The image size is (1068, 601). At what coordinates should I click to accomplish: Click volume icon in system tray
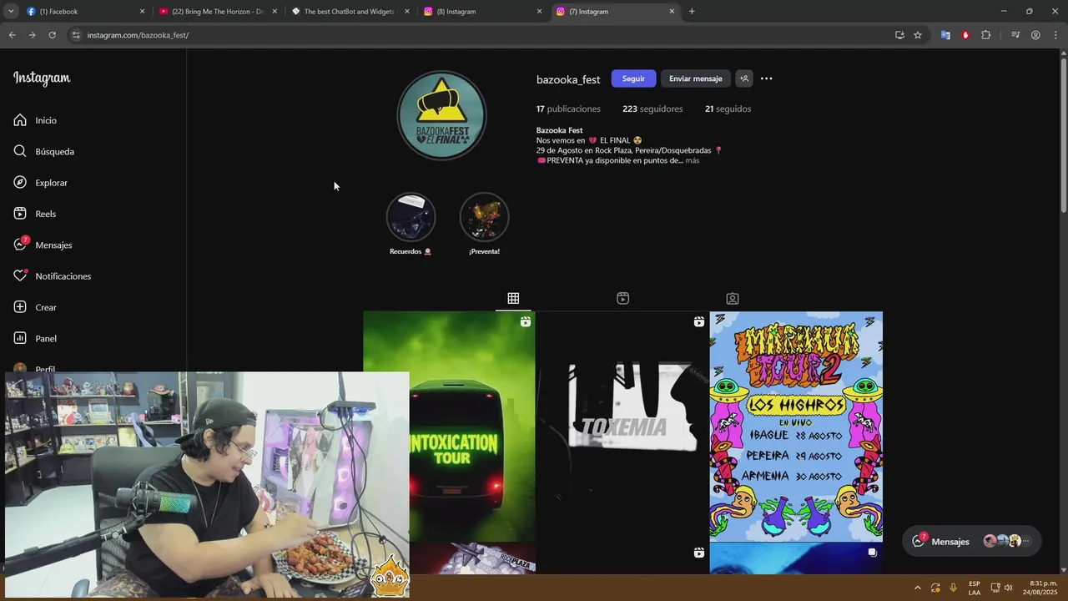[1008, 588]
